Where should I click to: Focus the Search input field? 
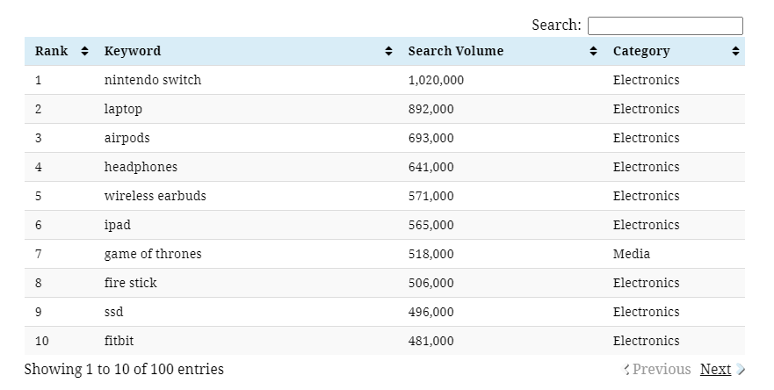pyautogui.click(x=664, y=26)
